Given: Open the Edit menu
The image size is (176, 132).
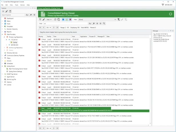Looking at the screenshot, I should pos(7,5).
